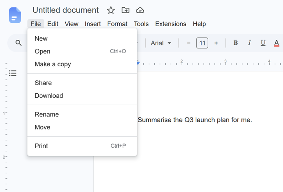Viewport: 283px width, 192px height.
Task: Open the File menu
Action: pos(36,24)
